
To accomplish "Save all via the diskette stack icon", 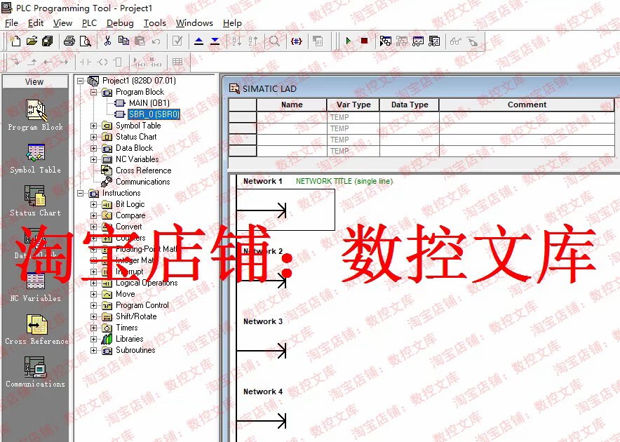I will coord(48,41).
